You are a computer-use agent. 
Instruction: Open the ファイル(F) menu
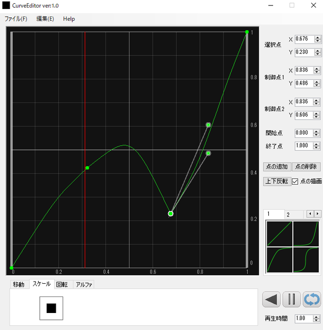tap(16, 19)
